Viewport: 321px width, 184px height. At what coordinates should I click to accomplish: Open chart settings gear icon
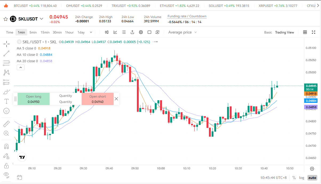[141, 32]
